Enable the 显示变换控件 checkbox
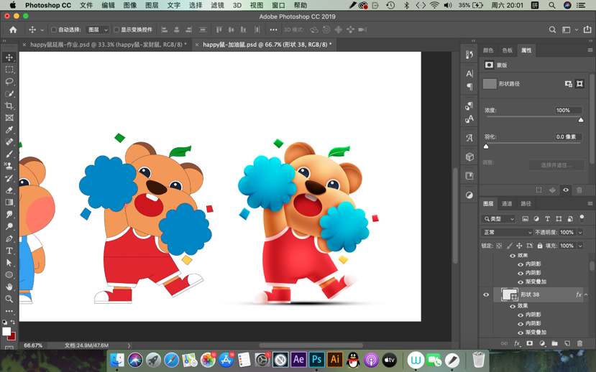The image size is (596, 372). [x=116, y=29]
